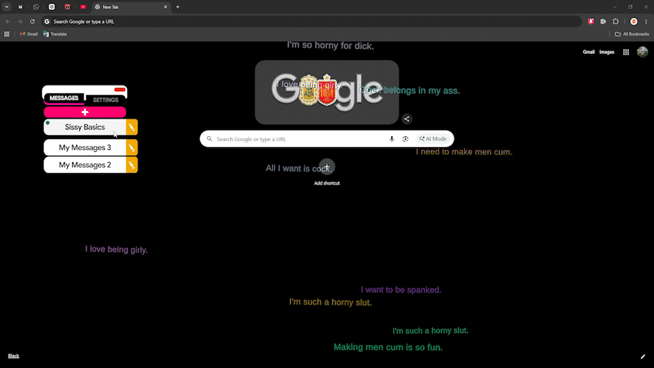Select the New Tab browser tab
Screen dimensions: 654x368
coord(131,7)
